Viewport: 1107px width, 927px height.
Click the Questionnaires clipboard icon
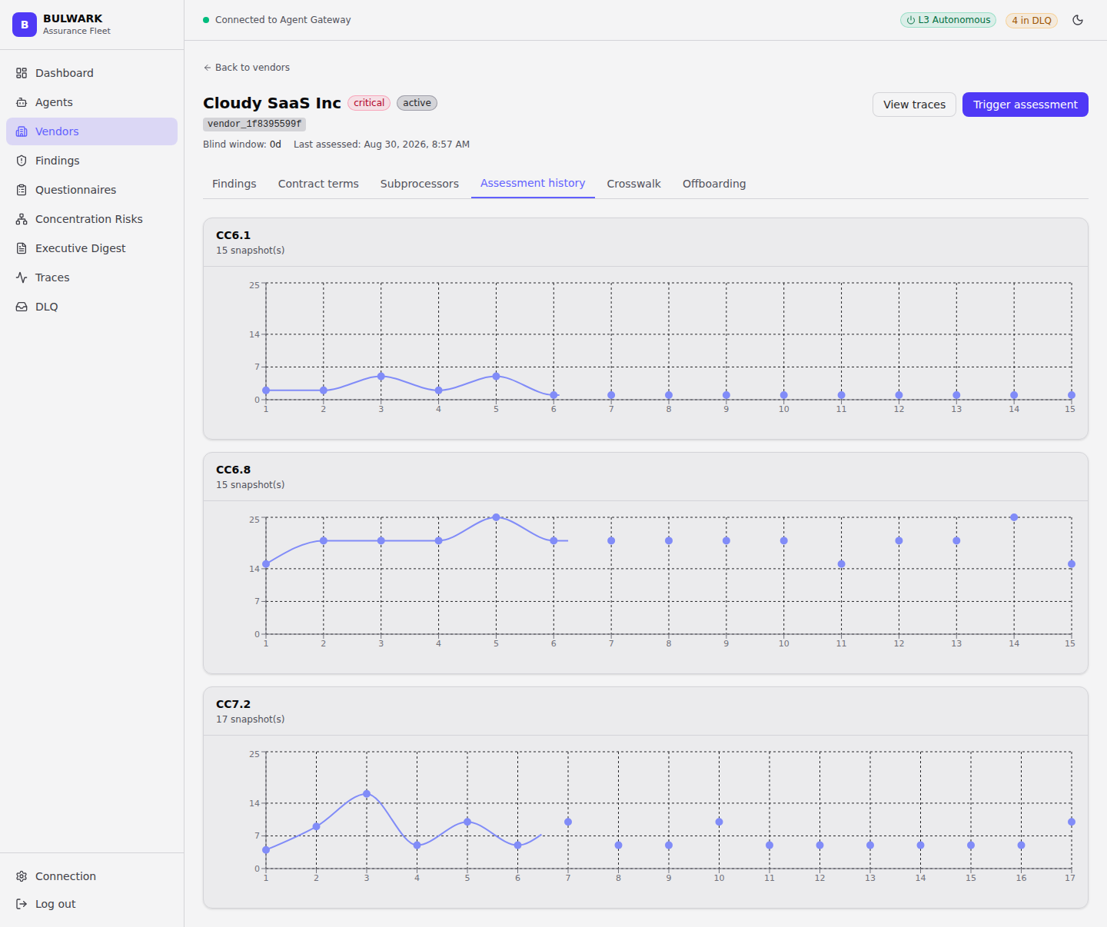22,190
